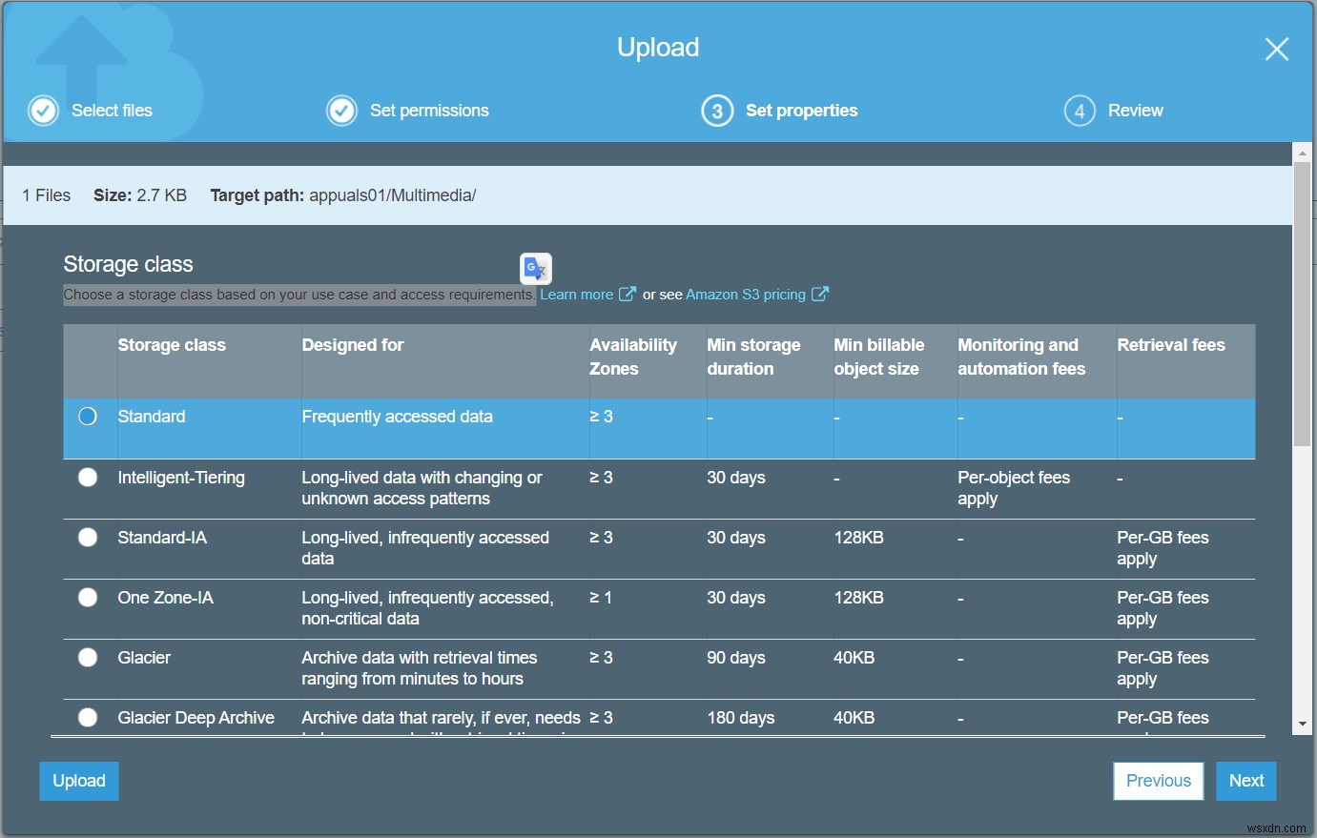The height and width of the screenshot is (838, 1317).
Task: Click the Next button
Action: click(x=1245, y=780)
